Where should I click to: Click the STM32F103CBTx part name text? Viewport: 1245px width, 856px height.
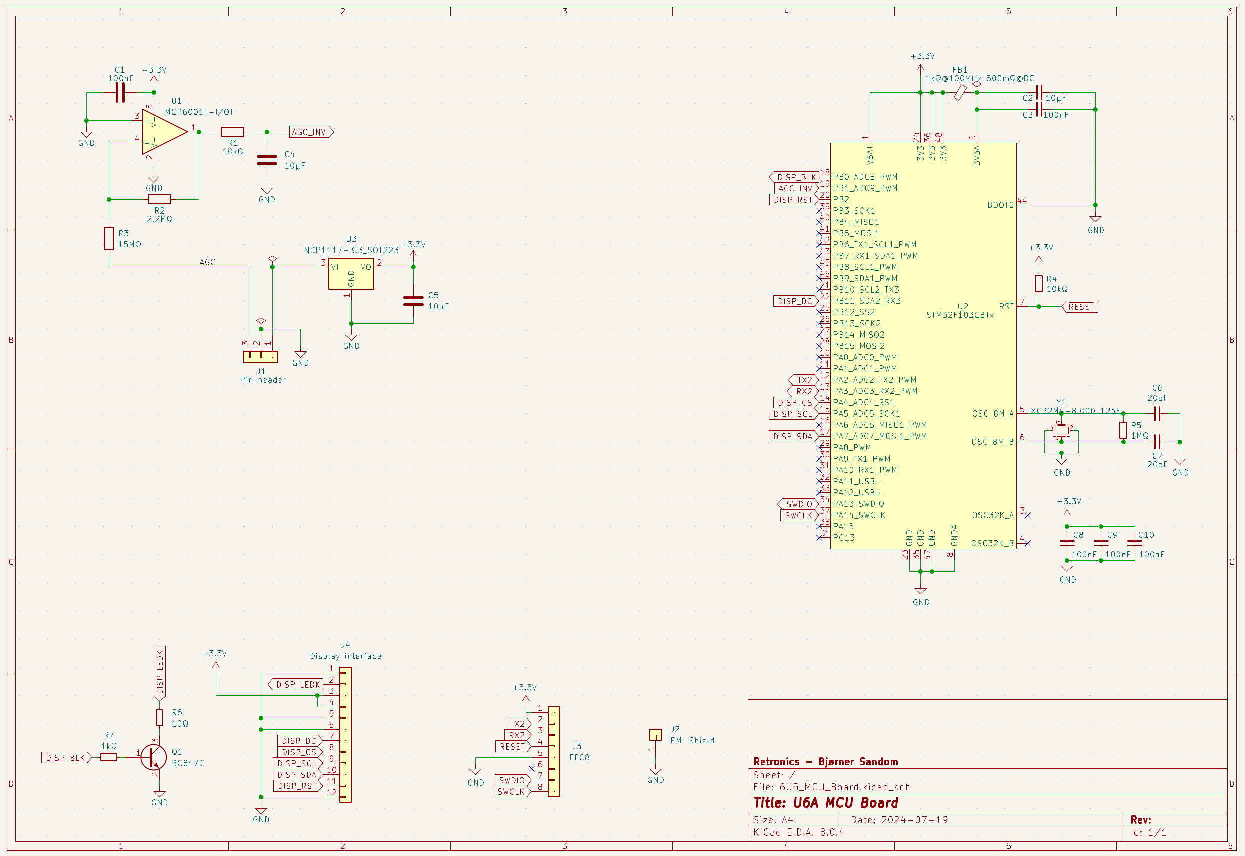tap(960, 315)
